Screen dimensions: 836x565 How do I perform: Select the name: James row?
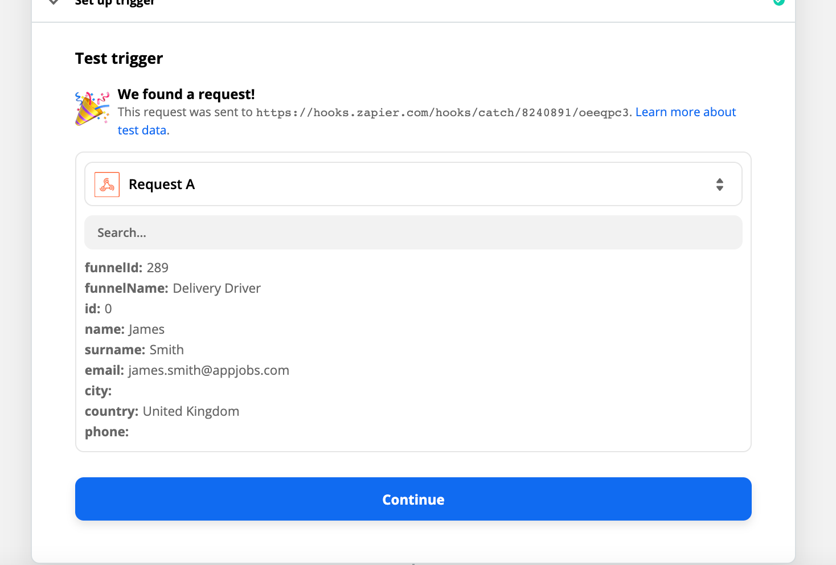coord(125,329)
